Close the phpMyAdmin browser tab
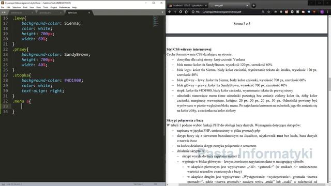 point(206,6)
